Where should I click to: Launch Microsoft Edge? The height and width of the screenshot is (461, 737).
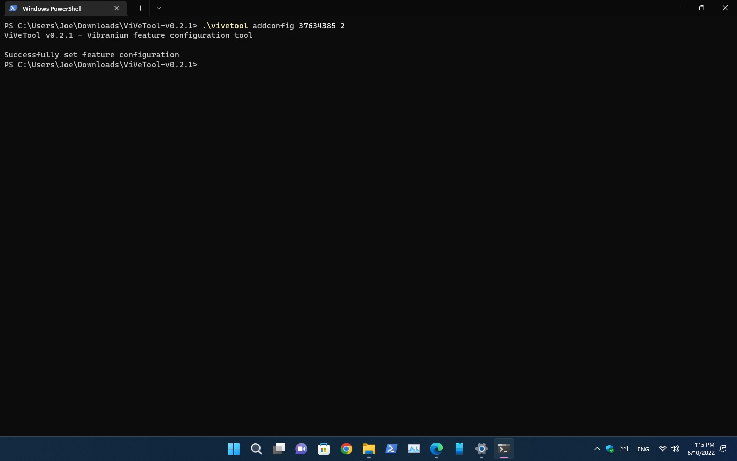coord(436,449)
